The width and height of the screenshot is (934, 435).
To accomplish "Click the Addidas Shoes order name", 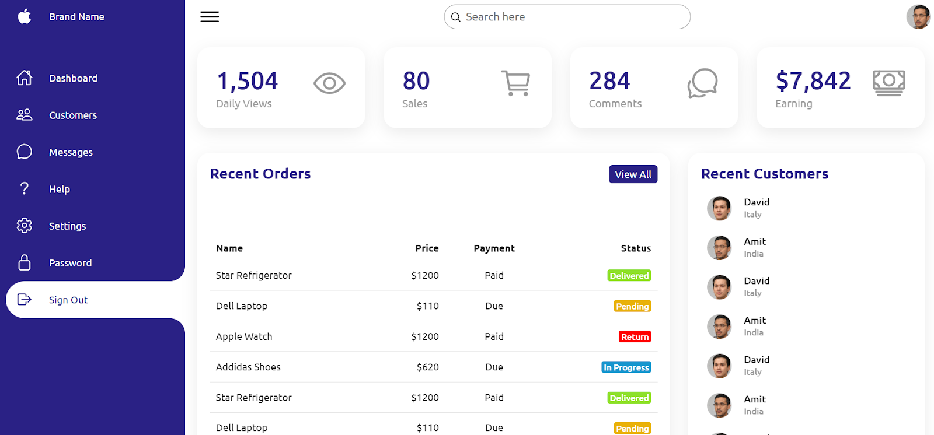I will (248, 367).
